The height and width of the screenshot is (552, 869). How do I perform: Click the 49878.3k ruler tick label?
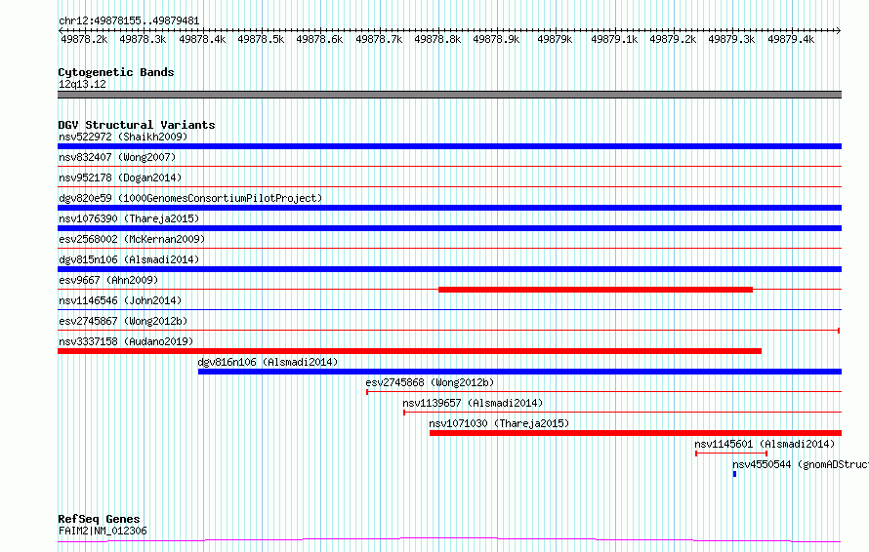tap(143, 39)
